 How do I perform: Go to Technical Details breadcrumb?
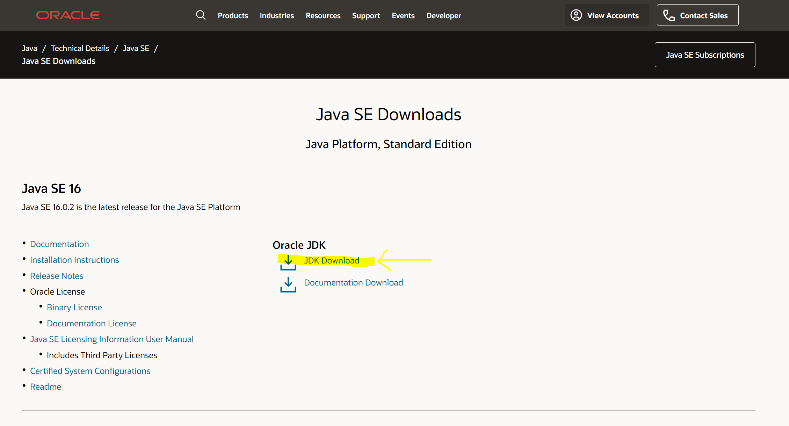[x=80, y=48]
